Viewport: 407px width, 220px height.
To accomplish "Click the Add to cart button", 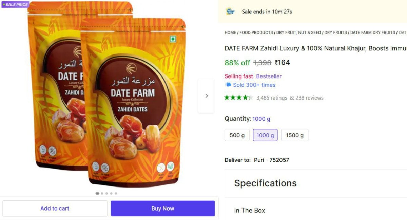I will tap(54, 208).
